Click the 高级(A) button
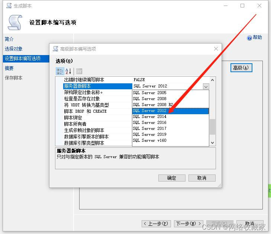271x234 pixels. tap(241, 68)
